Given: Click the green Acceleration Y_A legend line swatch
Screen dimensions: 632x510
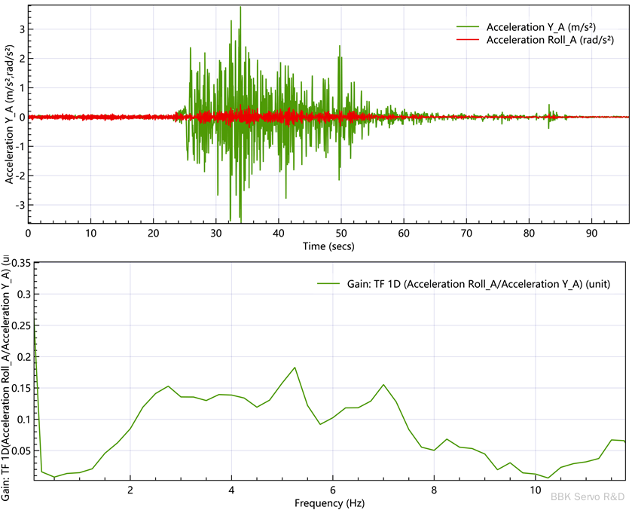Looking at the screenshot, I should coord(469,26).
